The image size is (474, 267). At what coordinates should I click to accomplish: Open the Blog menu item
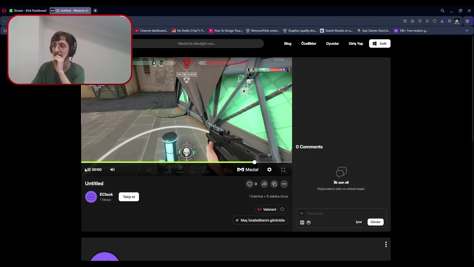coord(288,43)
